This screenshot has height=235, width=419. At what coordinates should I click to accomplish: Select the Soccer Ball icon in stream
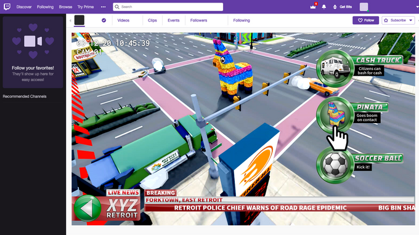click(x=335, y=165)
